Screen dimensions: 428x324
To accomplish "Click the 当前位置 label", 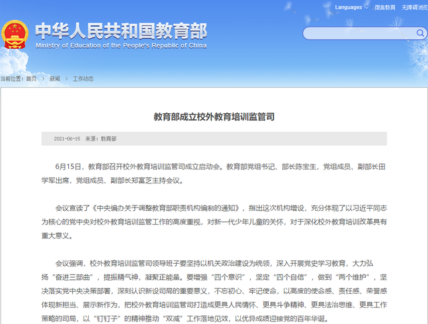I will click(12, 79).
